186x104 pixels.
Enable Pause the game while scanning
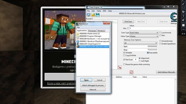coord(124,64)
